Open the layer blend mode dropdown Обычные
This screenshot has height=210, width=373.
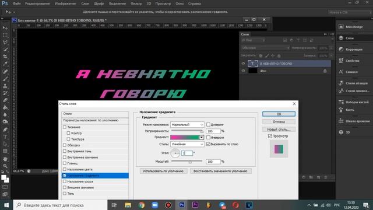(x=265, y=48)
